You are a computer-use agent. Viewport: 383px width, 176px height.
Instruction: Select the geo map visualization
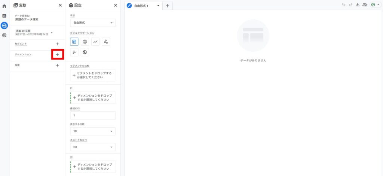coord(85,52)
